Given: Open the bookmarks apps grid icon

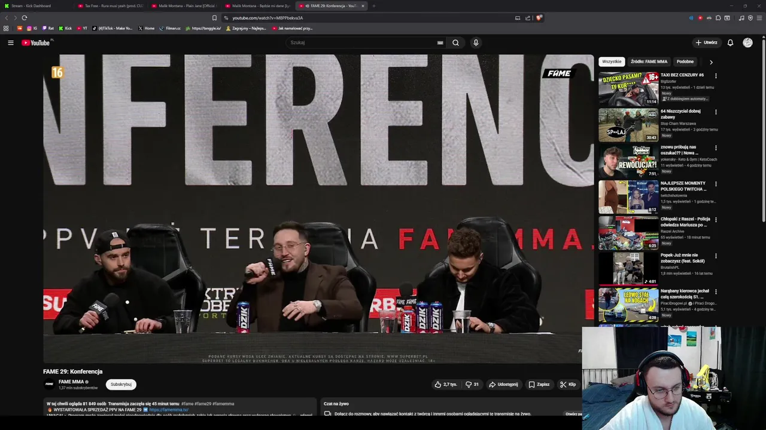Looking at the screenshot, I should click(6, 28).
